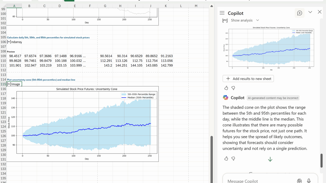Start a new Copilot chat

300,13
